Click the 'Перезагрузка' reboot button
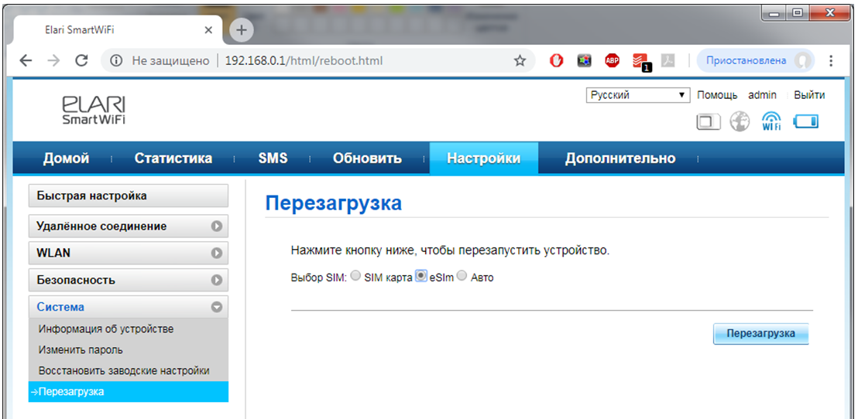 tap(760, 334)
